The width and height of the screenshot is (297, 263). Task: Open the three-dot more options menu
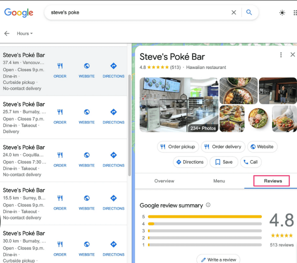click(281, 55)
